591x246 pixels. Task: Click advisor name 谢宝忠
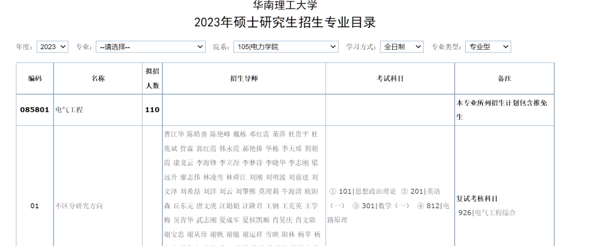coord(174,235)
